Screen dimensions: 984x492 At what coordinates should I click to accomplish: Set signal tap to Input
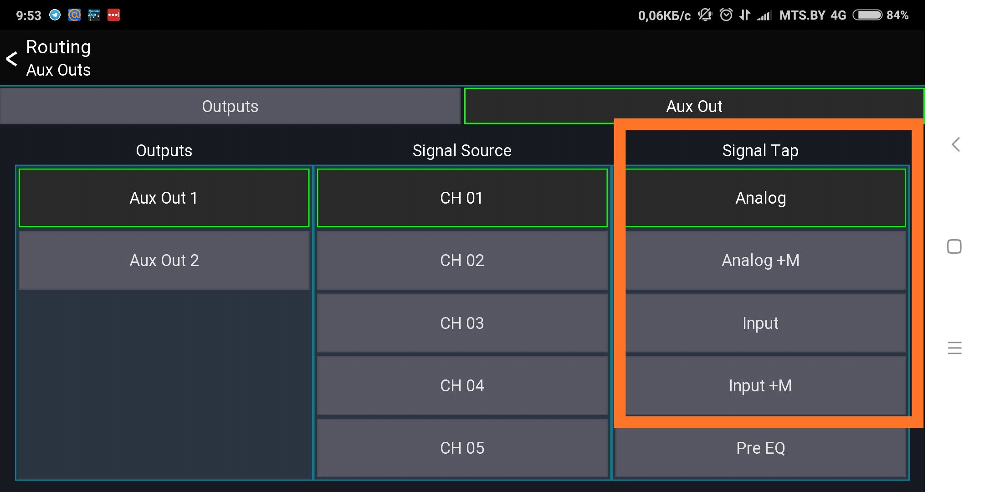pos(760,323)
